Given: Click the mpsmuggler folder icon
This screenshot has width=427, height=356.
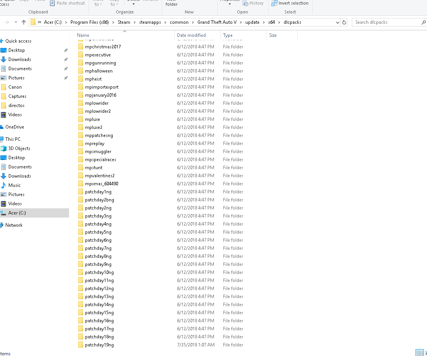Looking at the screenshot, I should [80, 151].
